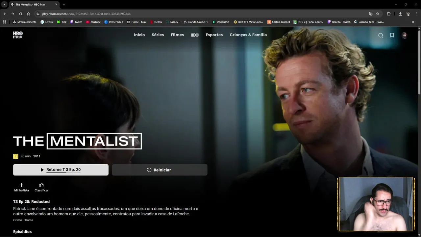The height and width of the screenshot is (237, 421).
Task: Open Sorteio Discord bookmark
Action: pos(278,22)
